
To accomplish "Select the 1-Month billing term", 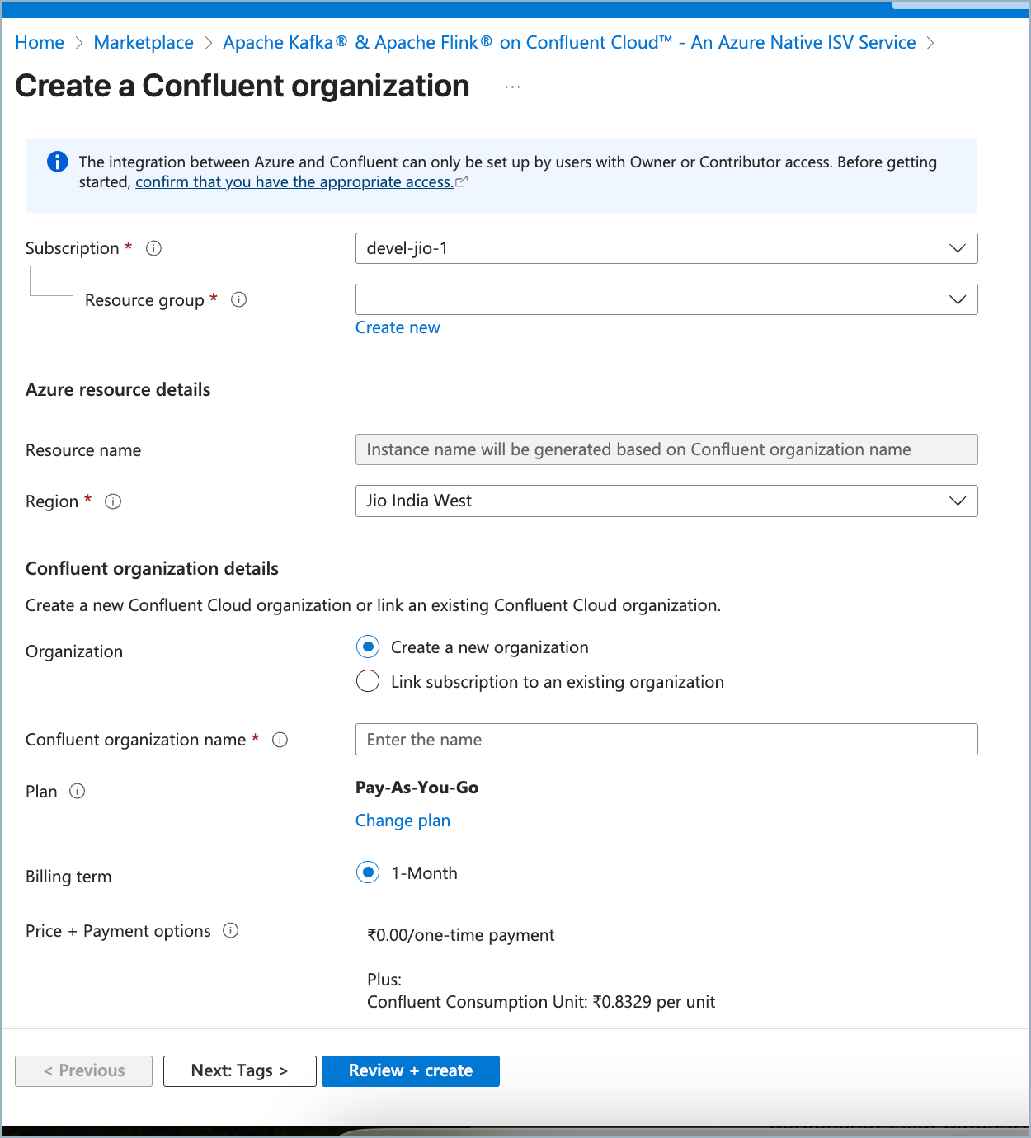I will (368, 873).
